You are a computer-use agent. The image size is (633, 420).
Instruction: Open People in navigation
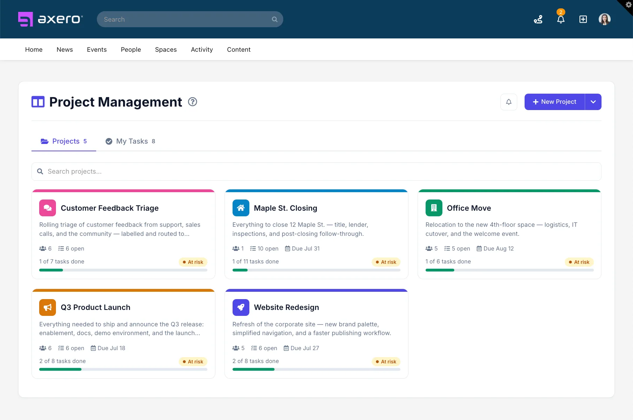tap(131, 50)
